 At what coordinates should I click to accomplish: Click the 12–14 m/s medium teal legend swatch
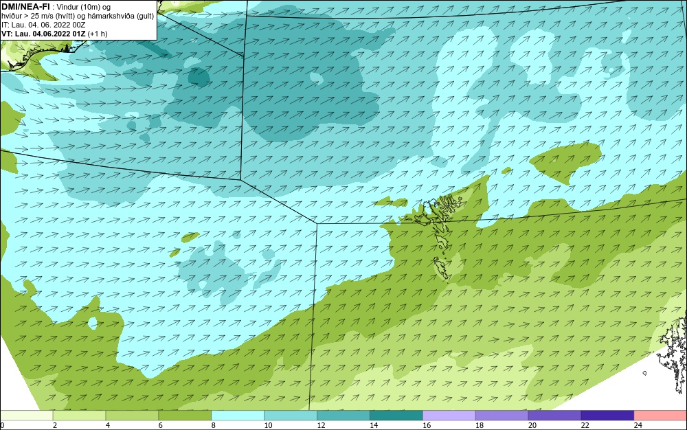point(343,416)
